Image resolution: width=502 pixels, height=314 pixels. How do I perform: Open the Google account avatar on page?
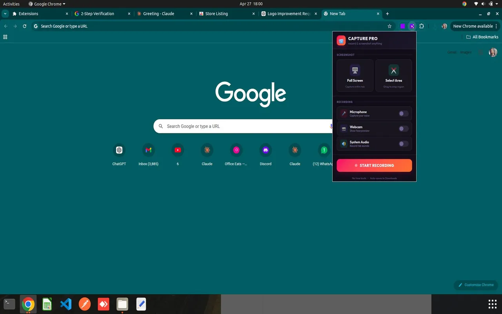[493, 52]
